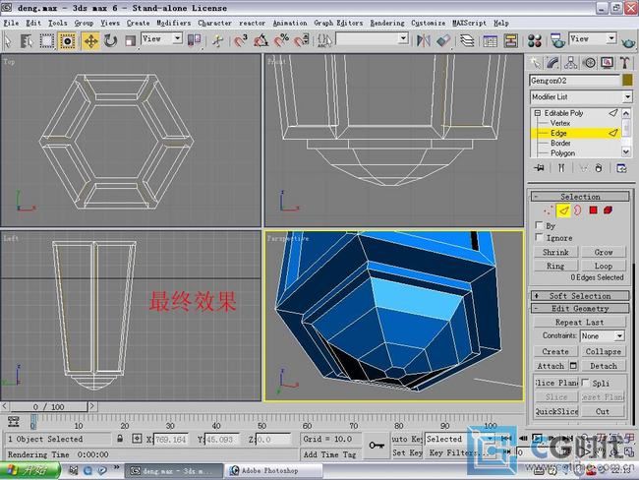Image resolution: width=639 pixels, height=480 pixels.
Task: Open Named Selection Sets editor icon
Action: pos(324,40)
